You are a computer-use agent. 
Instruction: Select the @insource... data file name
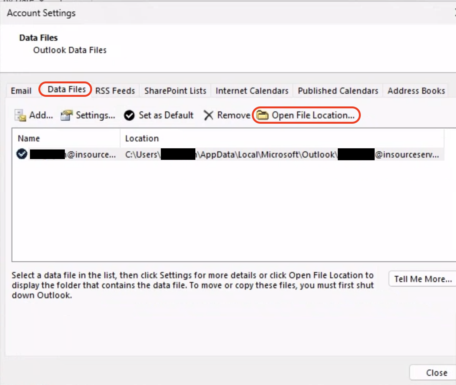click(x=73, y=154)
